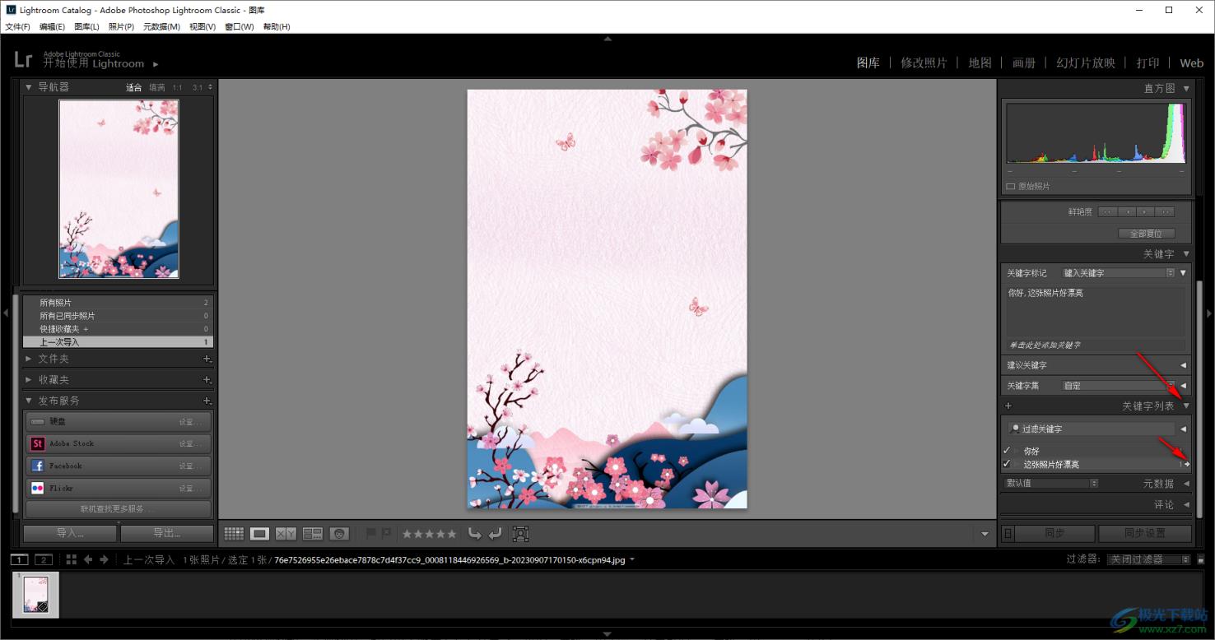Open 关闭过滤器 filter dropdown
This screenshot has width=1215, height=640.
coord(1148,559)
